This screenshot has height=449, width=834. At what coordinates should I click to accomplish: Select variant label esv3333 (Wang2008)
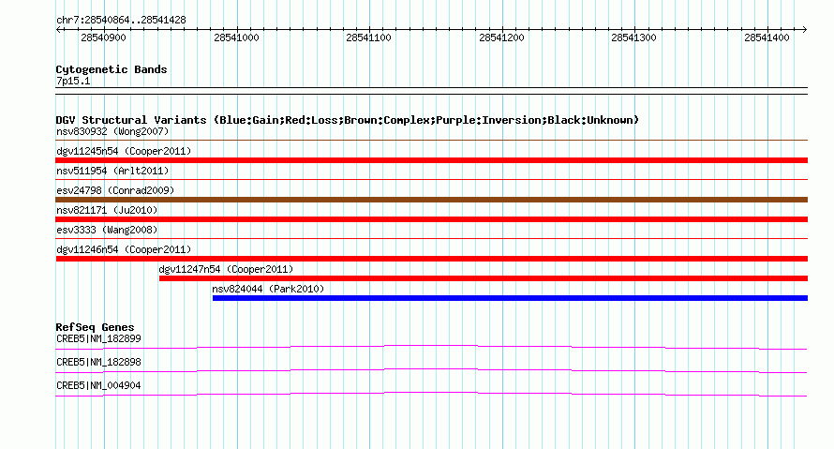(x=107, y=230)
